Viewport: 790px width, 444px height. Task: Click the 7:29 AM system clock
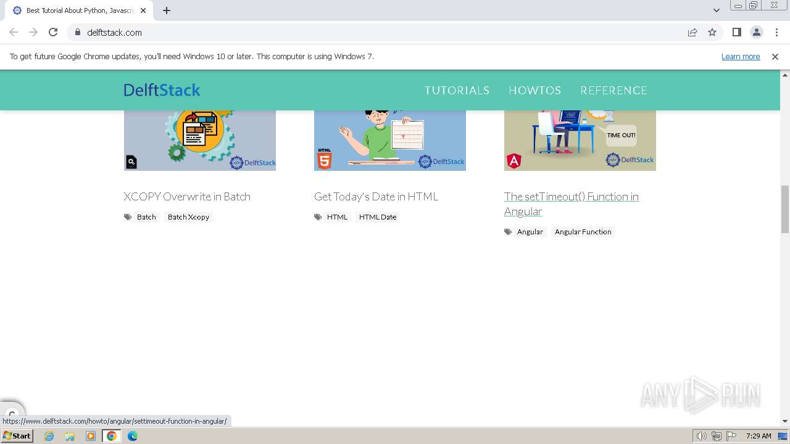[759, 436]
